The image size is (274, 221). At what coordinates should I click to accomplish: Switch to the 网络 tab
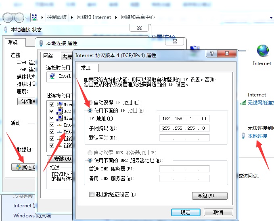(x=48, y=56)
